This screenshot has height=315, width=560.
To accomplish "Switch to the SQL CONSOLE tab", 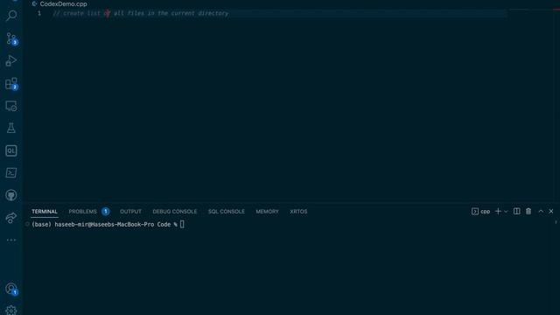I will [227, 212].
